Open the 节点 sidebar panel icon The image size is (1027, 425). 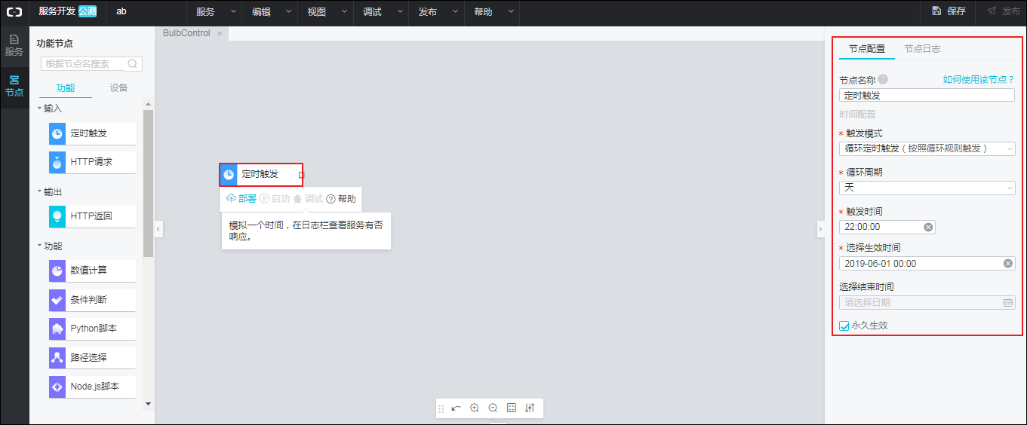(x=14, y=86)
